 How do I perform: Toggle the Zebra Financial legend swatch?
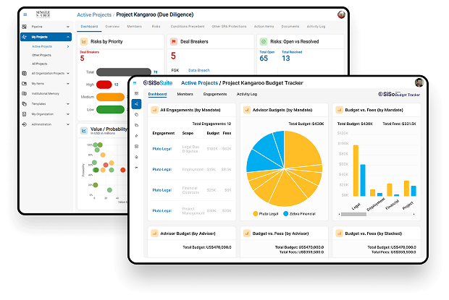click(x=285, y=213)
